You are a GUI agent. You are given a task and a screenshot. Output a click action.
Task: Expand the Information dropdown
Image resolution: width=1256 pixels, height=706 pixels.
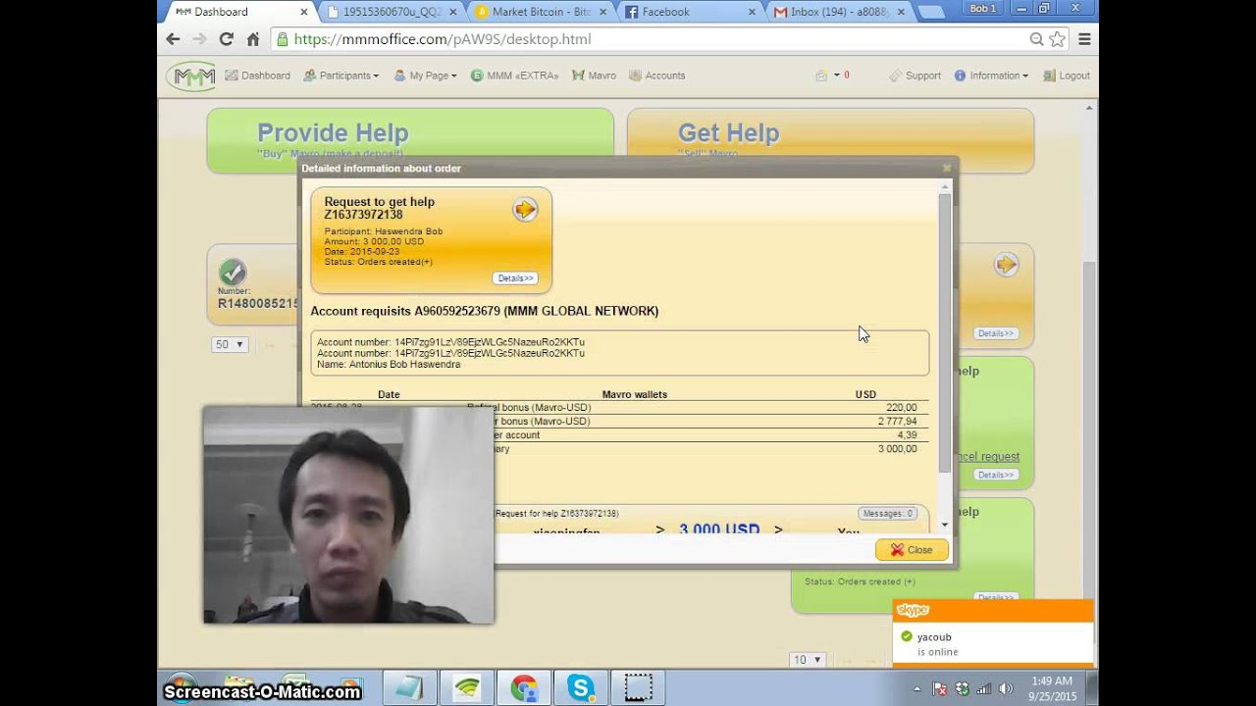click(991, 76)
